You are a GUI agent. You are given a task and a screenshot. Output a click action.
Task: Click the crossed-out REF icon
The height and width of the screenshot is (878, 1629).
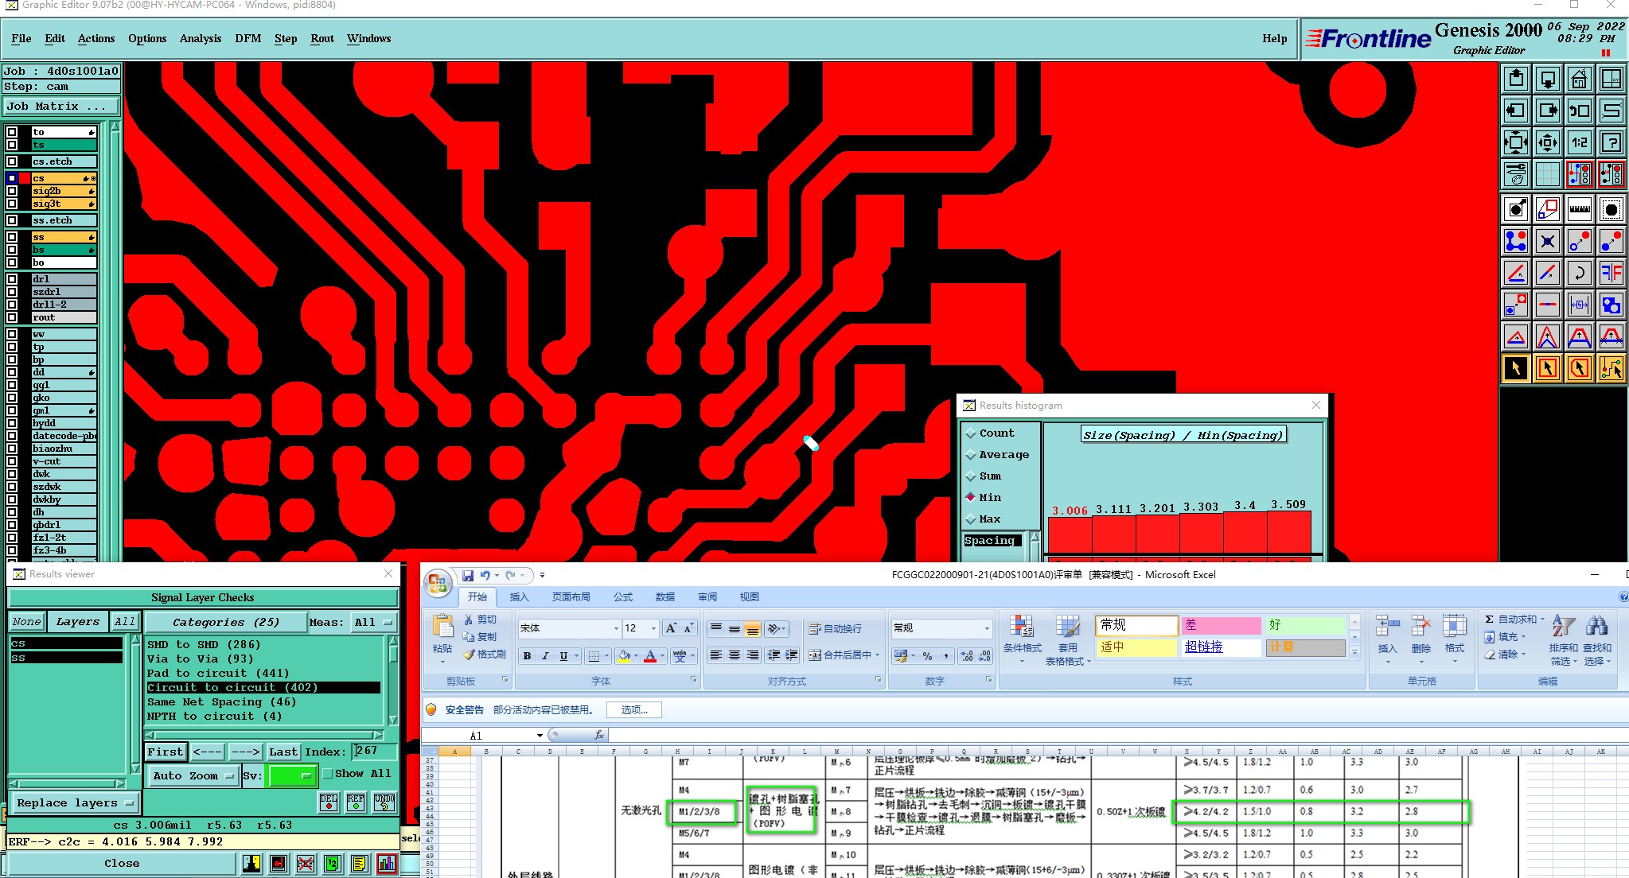(x=306, y=864)
